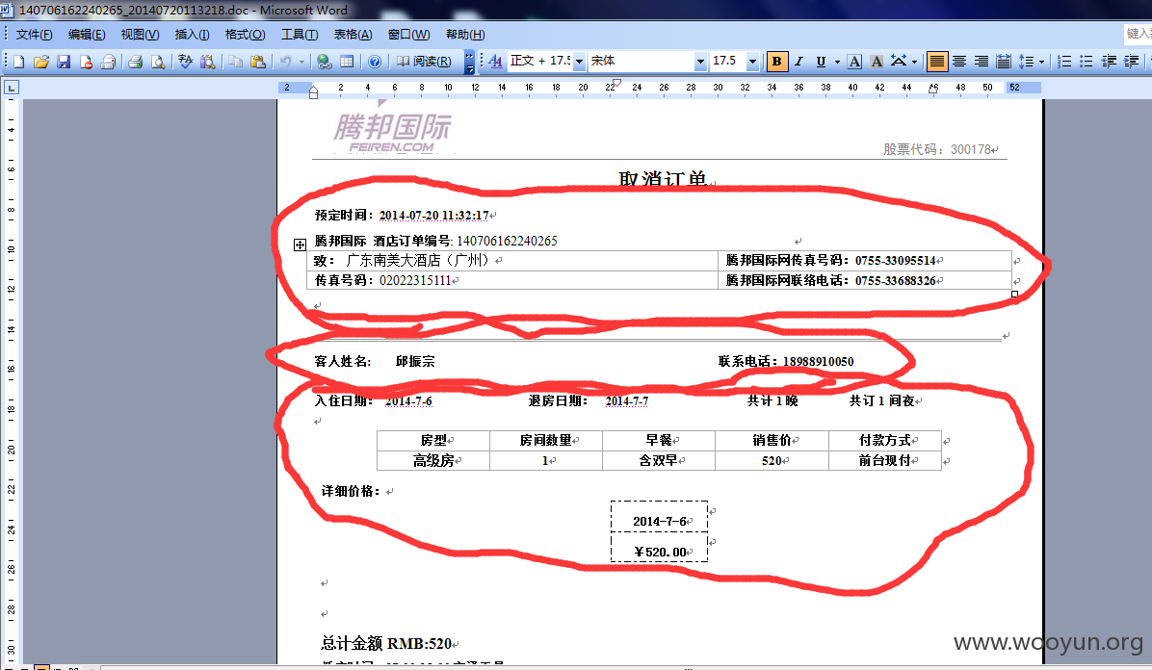Toggle justified text alignment
Image resolution: width=1152 pixels, height=670 pixels.
[937, 62]
